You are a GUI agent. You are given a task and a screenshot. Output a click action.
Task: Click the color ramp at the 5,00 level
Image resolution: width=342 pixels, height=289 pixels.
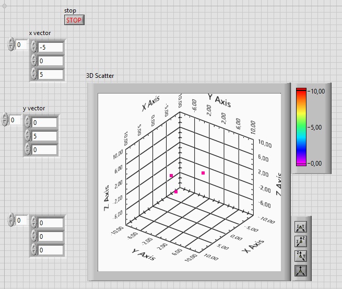(301, 127)
